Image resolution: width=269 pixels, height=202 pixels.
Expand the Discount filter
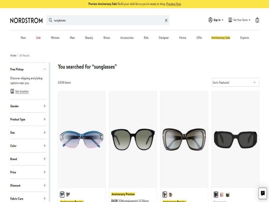(x=45, y=186)
